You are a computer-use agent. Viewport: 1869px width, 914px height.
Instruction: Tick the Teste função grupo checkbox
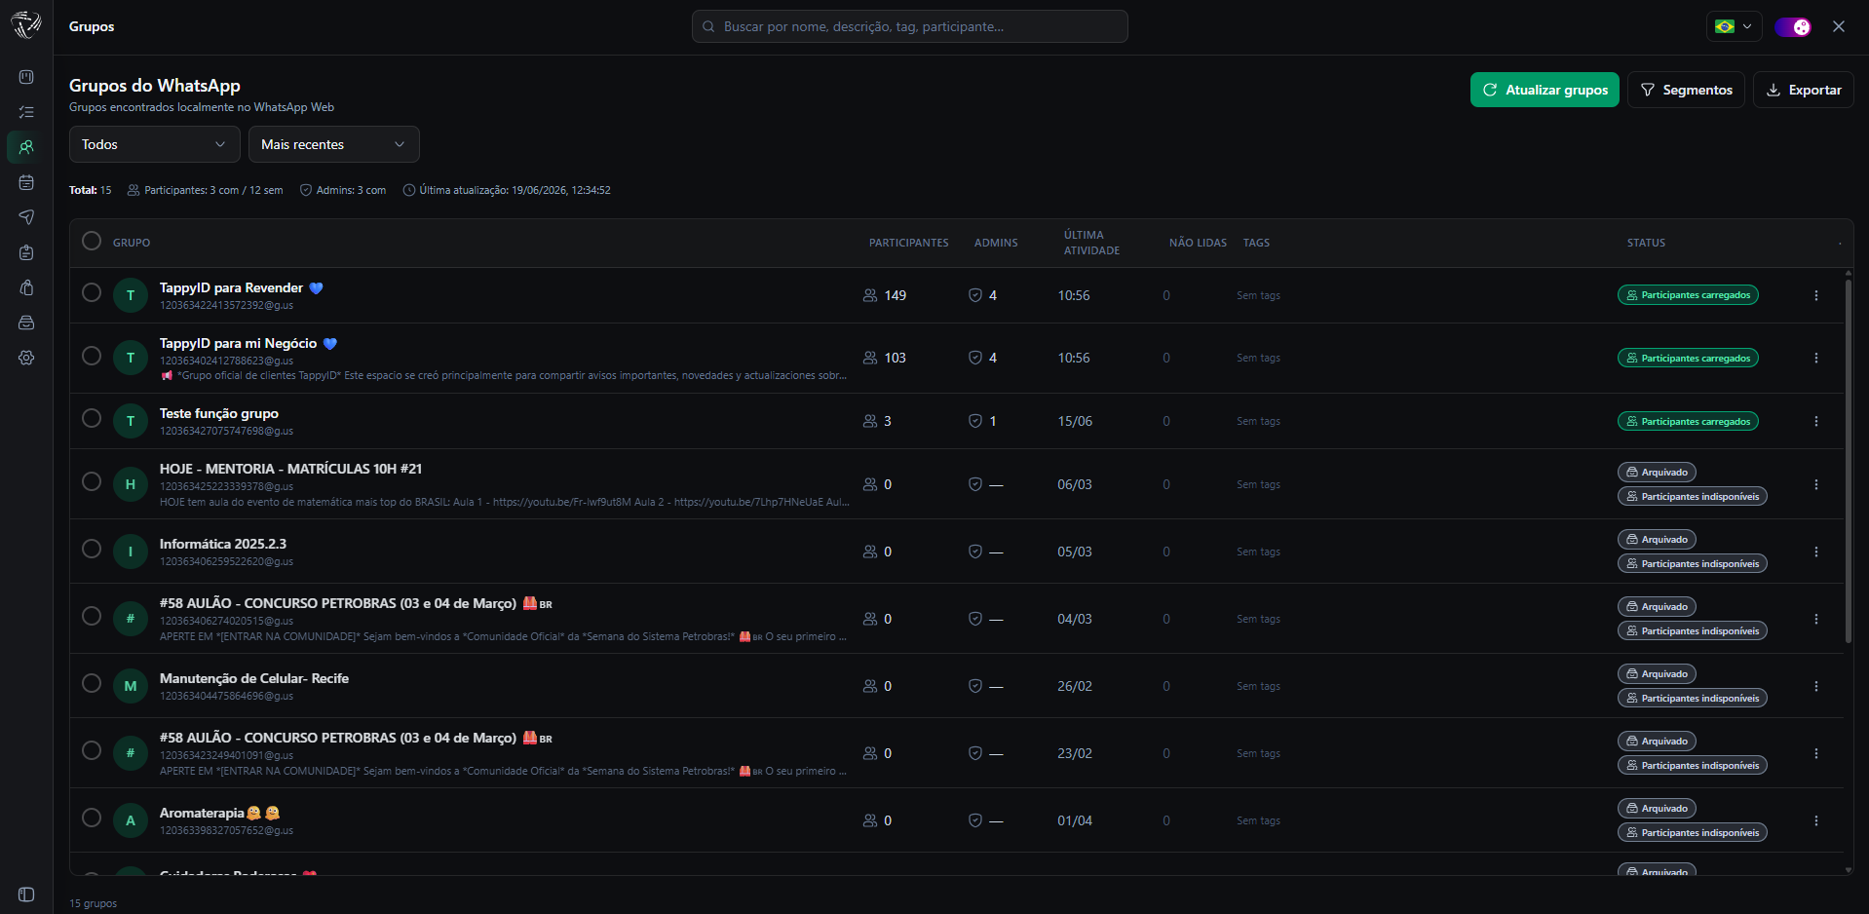pyautogui.click(x=92, y=418)
